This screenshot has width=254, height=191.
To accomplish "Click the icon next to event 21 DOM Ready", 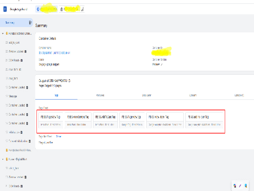I will (x=22, y=60).
